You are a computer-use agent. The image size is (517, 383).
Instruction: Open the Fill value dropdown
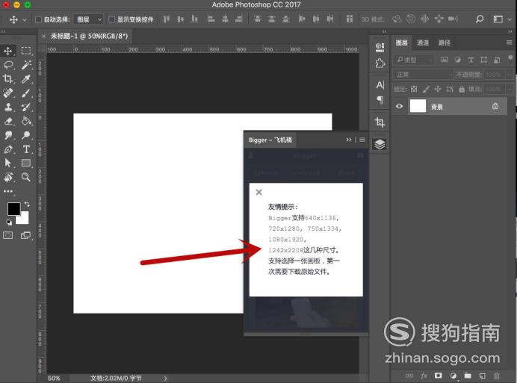point(510,89)
